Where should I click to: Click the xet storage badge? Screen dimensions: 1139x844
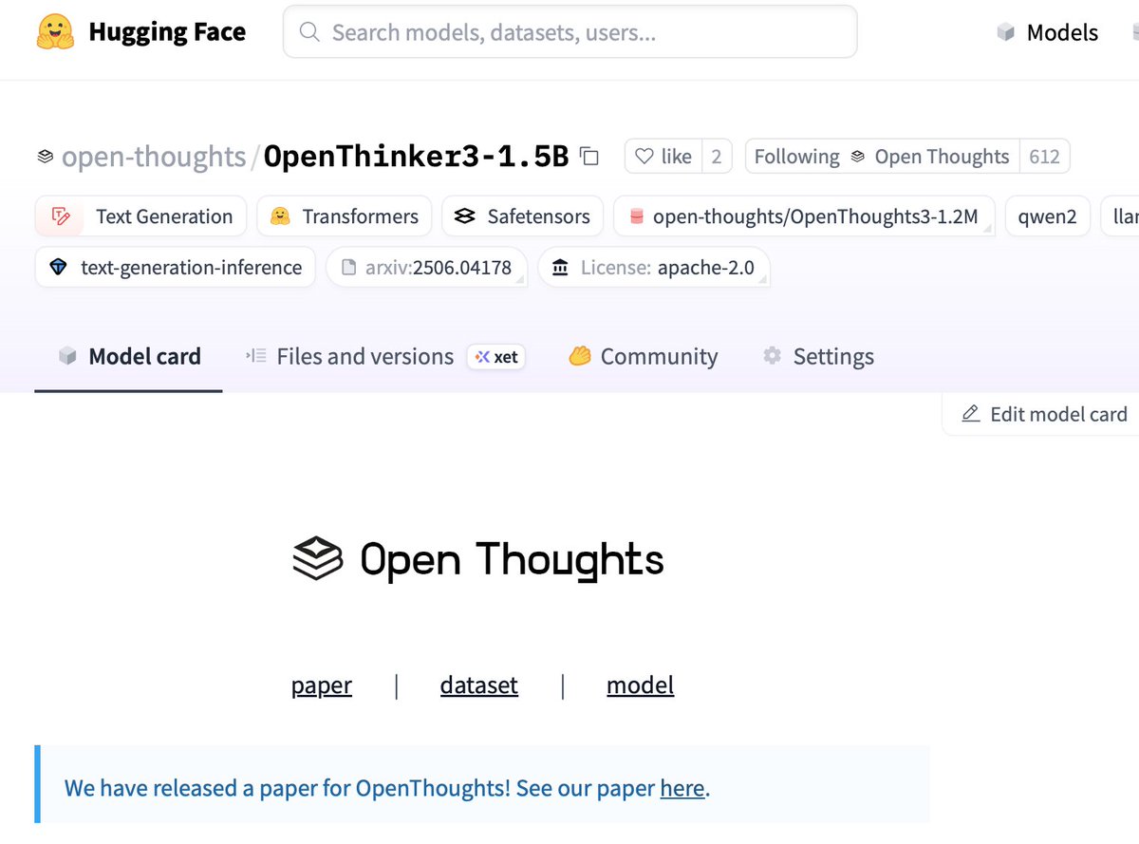point(496,357)
